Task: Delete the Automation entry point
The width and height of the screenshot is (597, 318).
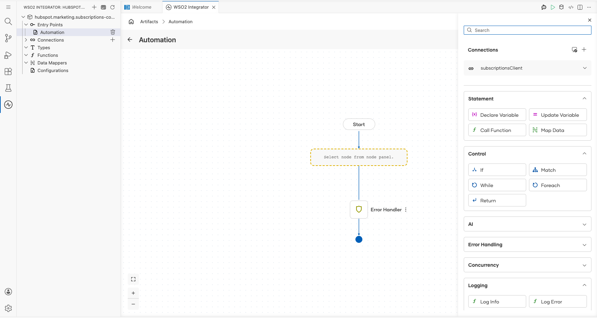Action: coord(113,32)
